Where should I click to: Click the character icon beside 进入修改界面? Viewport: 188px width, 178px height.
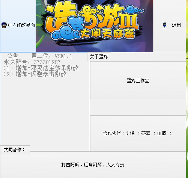point(4,25)
